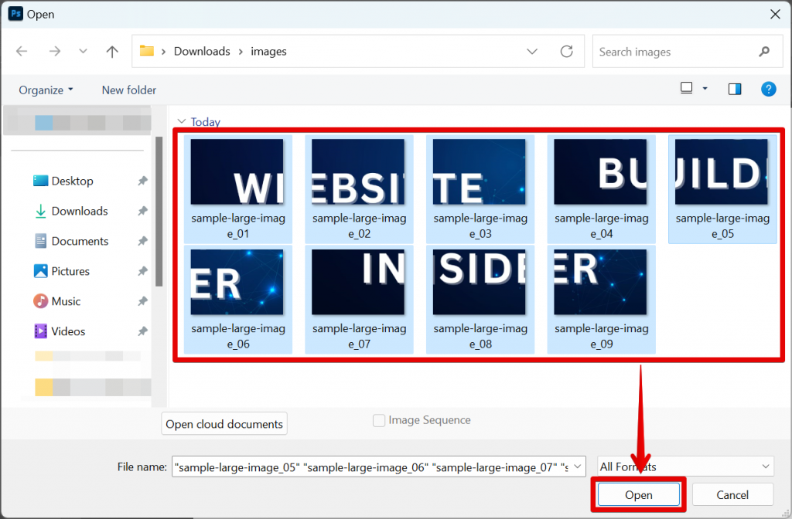
Task: Navigate back using the back arrow
Action: coord(22,51)
